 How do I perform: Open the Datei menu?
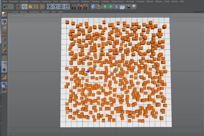[x=5, y=1]
